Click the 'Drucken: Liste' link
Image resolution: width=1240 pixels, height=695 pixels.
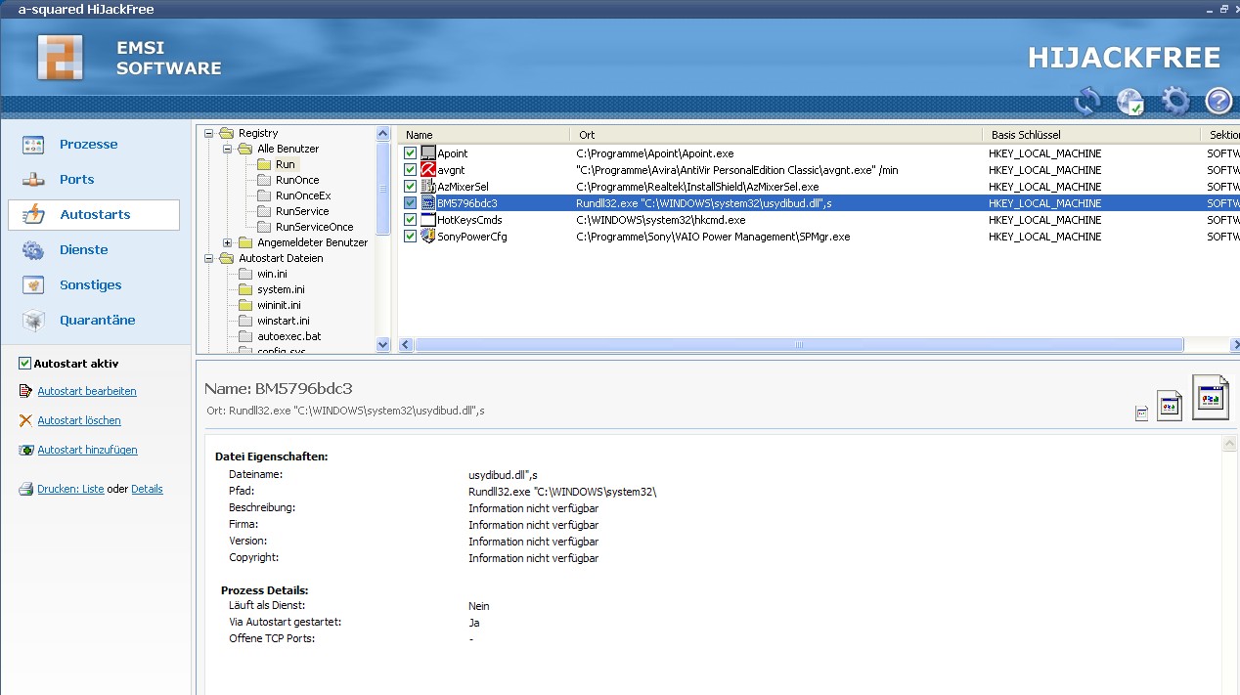click(70, 489)
